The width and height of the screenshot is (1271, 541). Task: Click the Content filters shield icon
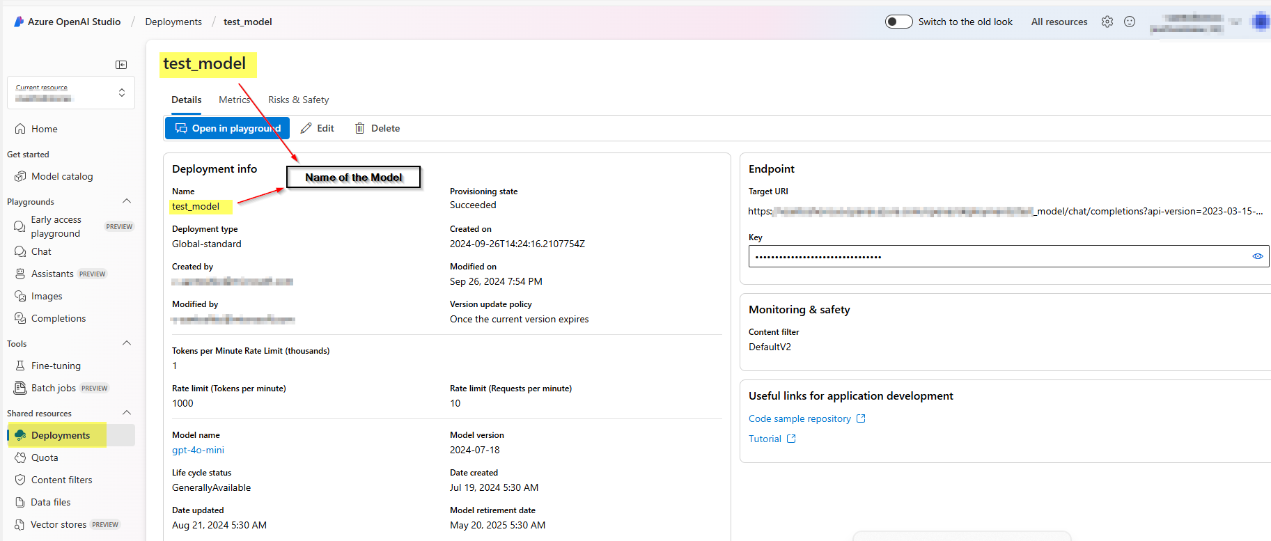pyautogui.click(x=20, y=480)
